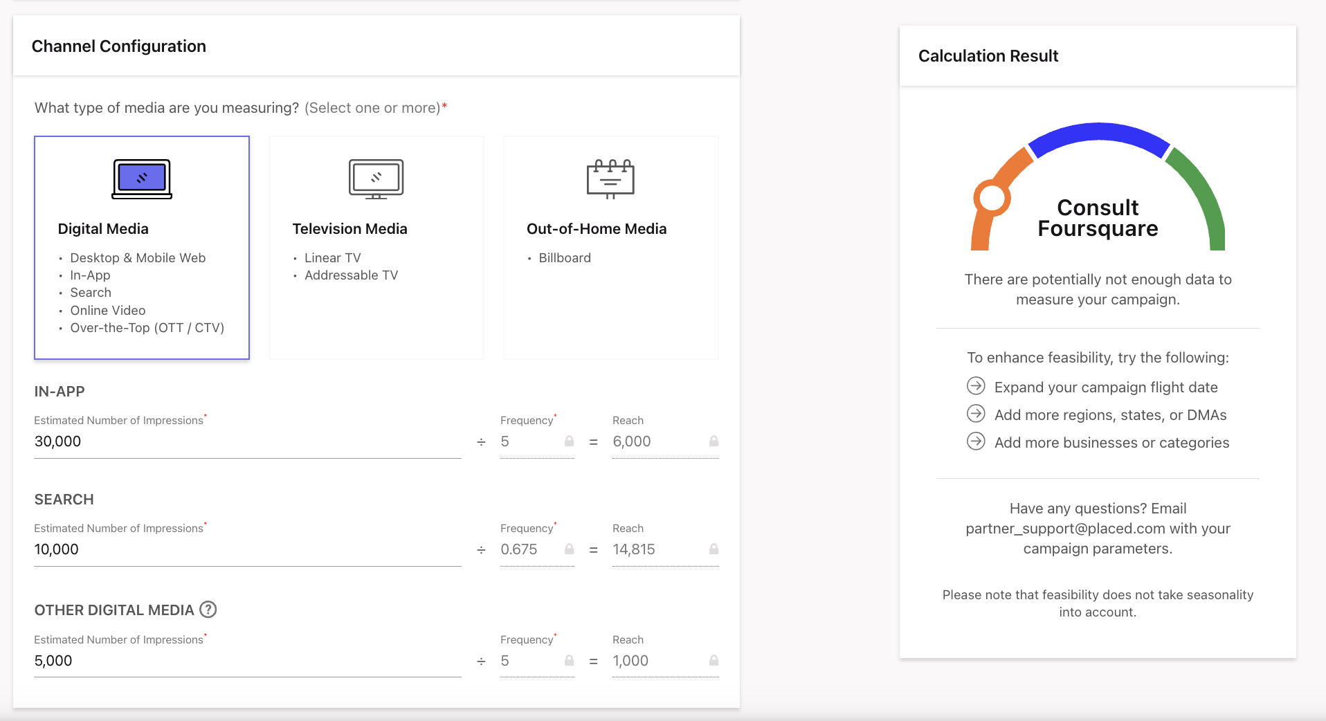Click the Digital Media laptop icon
Screen dimensions: 1326x721
point(140,178)
